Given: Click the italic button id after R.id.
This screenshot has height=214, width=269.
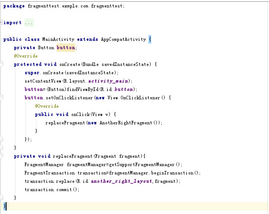Looking at the screenshot, I should pos(124,89).
